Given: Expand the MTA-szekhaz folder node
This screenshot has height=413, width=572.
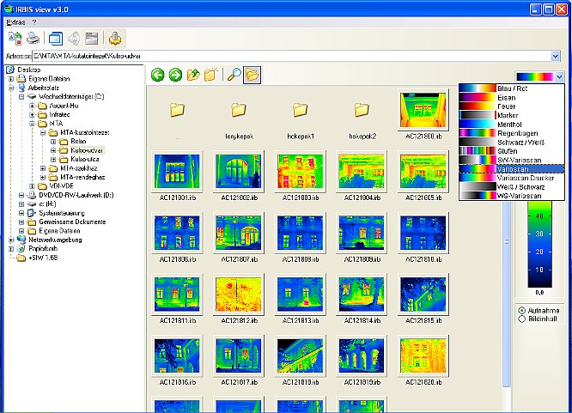Looking at the screenshot, I should 43,168.
